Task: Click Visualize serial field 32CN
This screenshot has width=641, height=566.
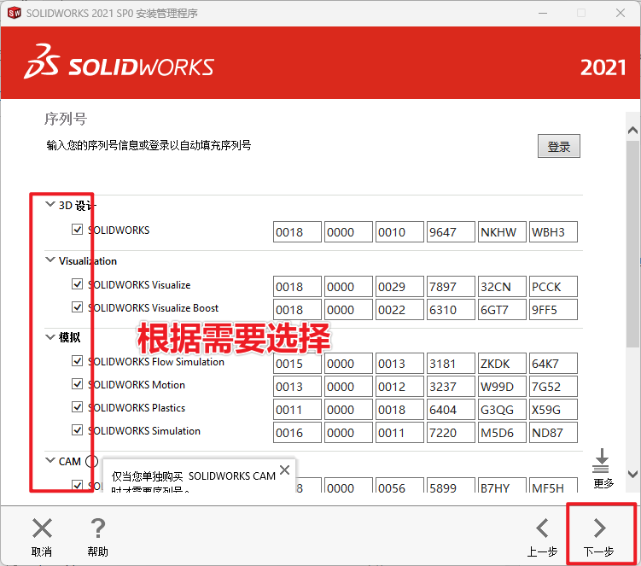Action: point(502,286)
